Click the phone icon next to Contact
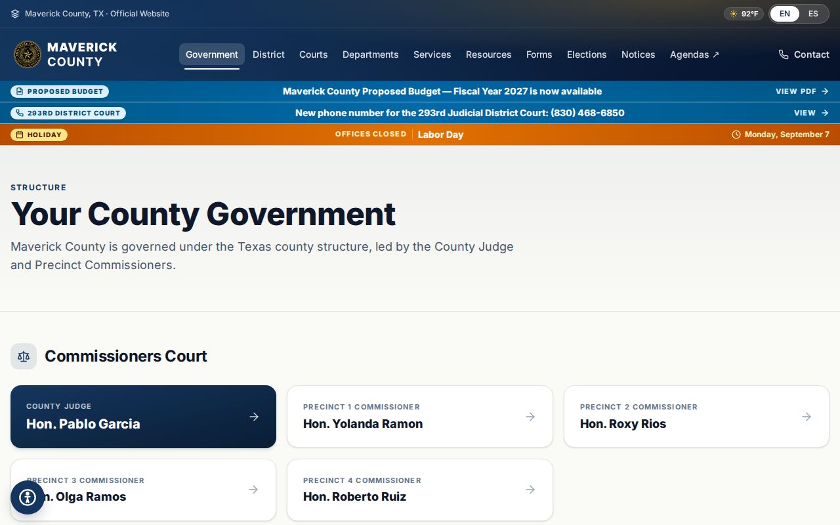Image resolution: width=840 pixels, height=525 pixels. click(x=784, y=54)
